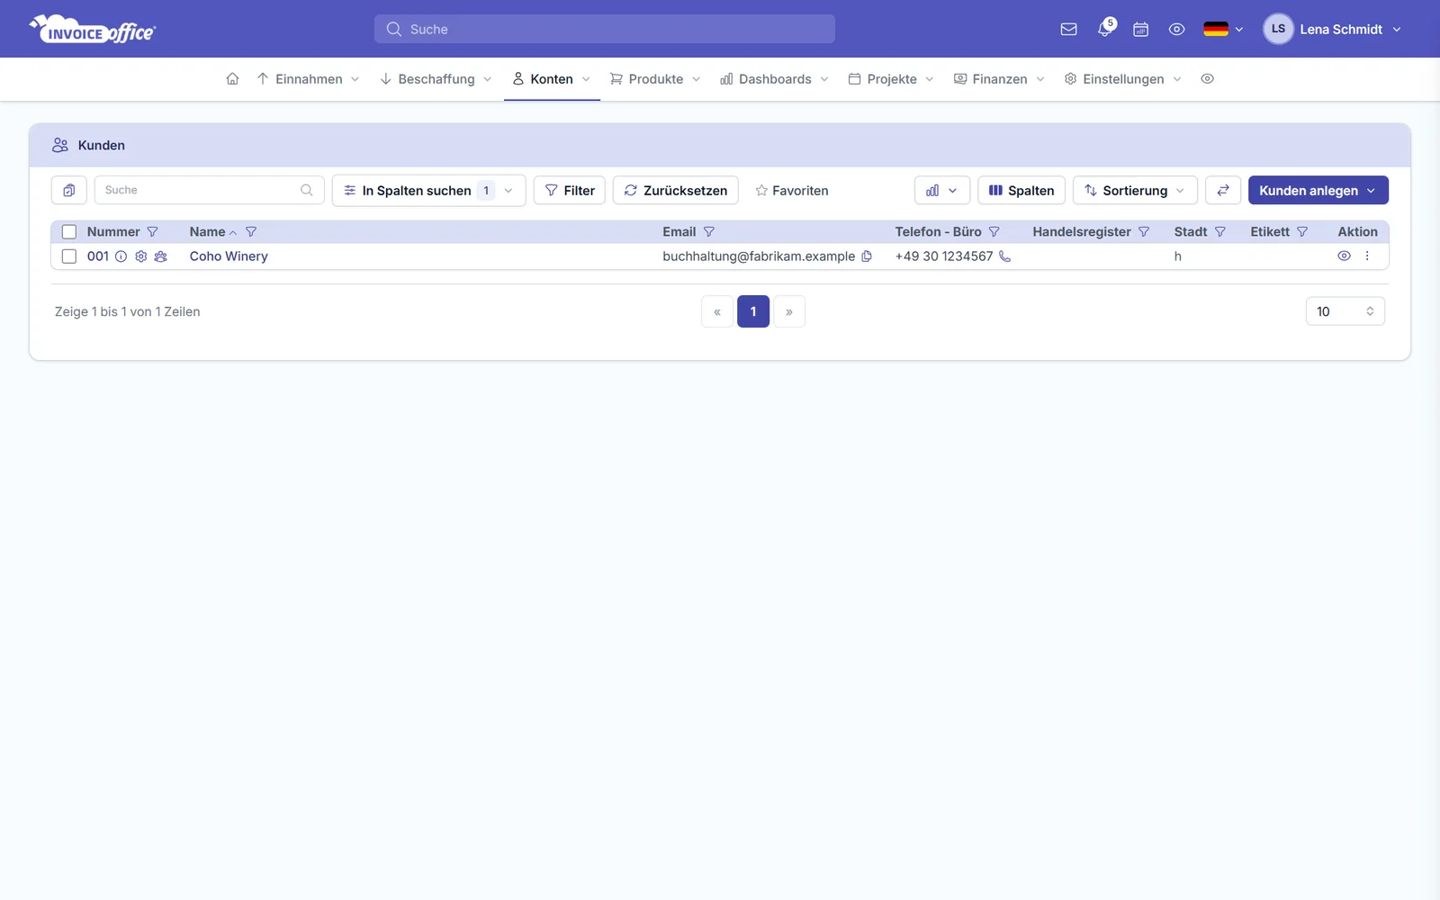Expand the Sortierung dropdown
The width and height of the screenshot is (1440, 900).
(x=1135, y=190)
